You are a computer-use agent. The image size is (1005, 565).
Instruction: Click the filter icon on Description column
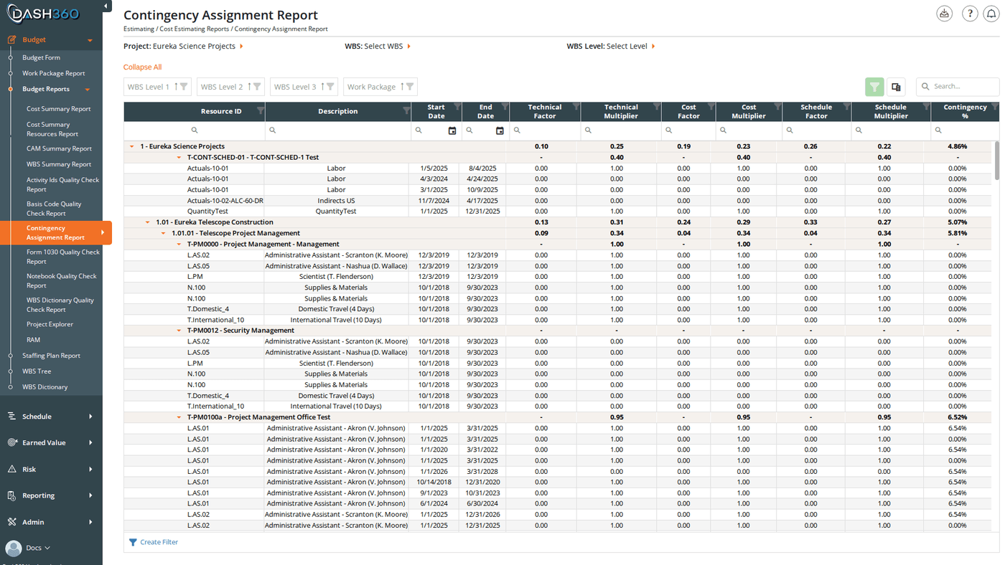pos(406,110)
